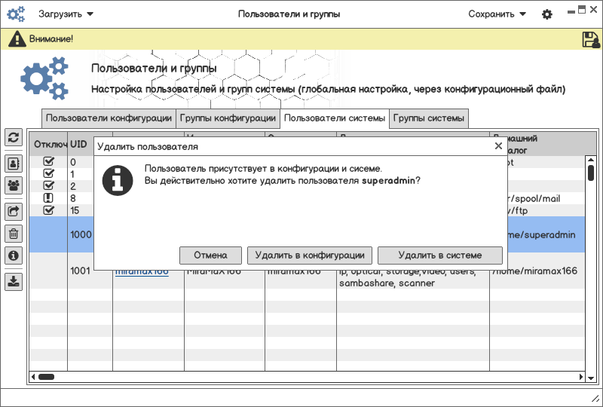Click the trash delete icon in the sidebar
This screenshot has height=407, width=603.
pyautogui.click(x=14, y=234)
